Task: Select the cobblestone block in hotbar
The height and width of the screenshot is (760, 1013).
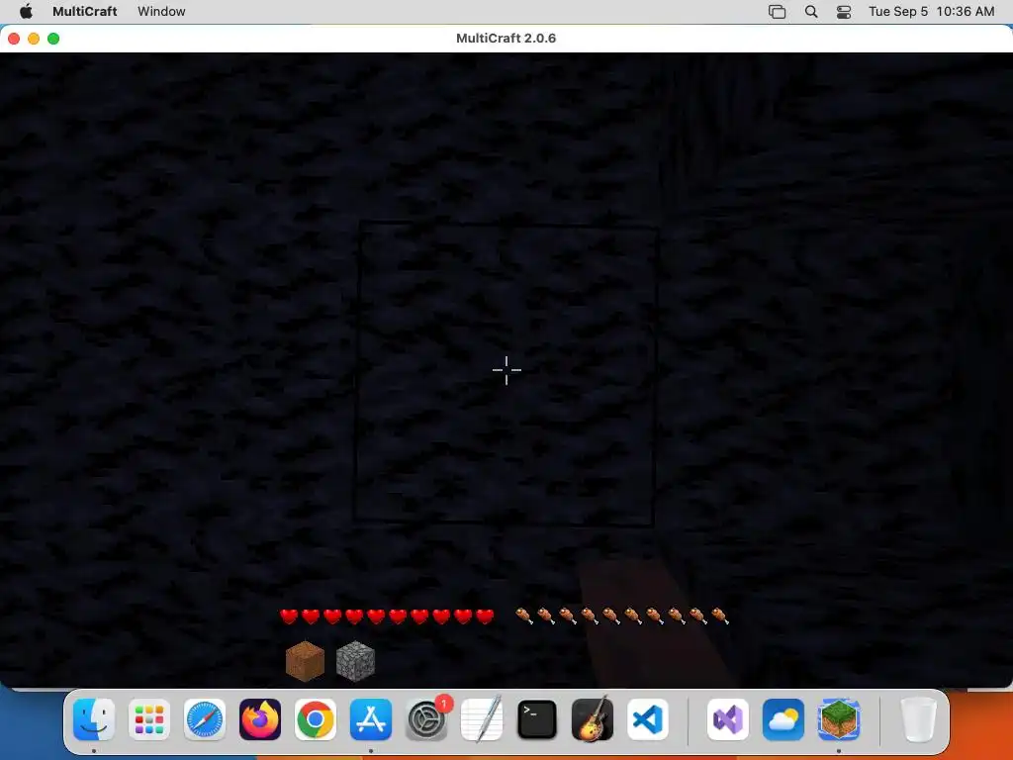Action: (x=355, y=661)
